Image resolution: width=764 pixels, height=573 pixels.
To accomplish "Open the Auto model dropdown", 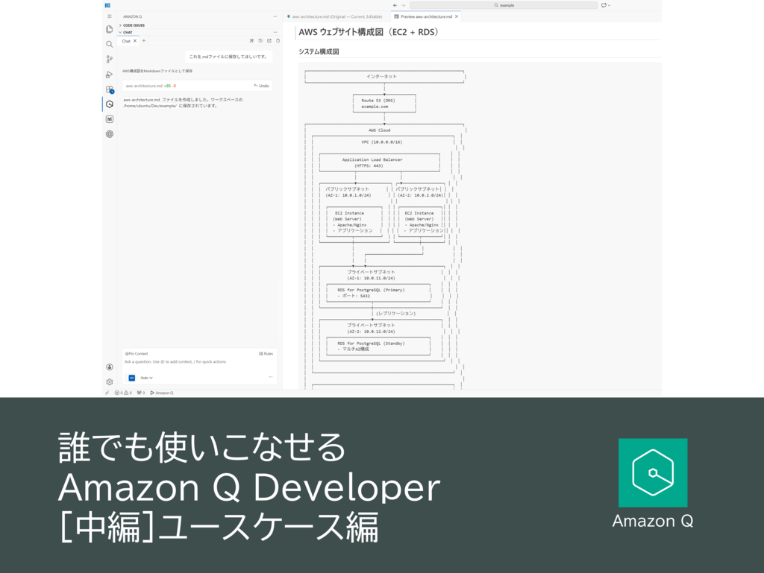I will [146, 378].
